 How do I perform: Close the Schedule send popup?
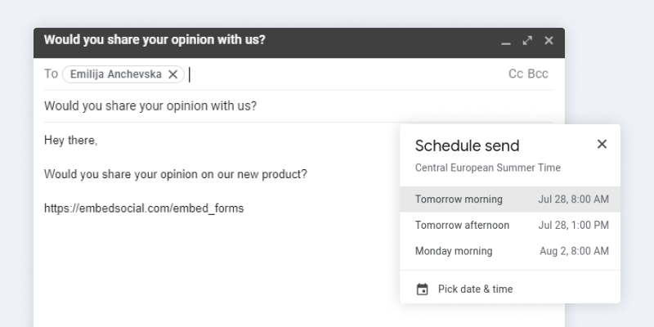tap(602, 145)
